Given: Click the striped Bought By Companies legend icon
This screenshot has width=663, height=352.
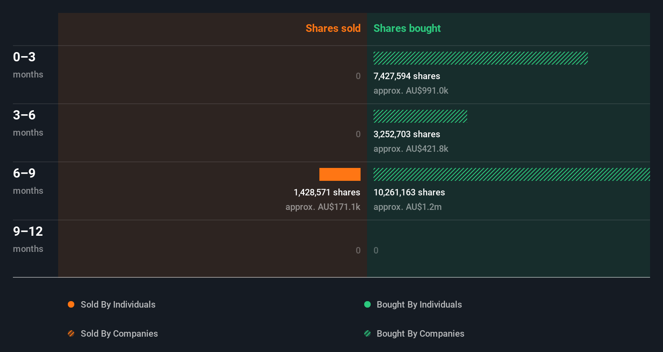Looking at the screenshot, I should pos(367,333).
